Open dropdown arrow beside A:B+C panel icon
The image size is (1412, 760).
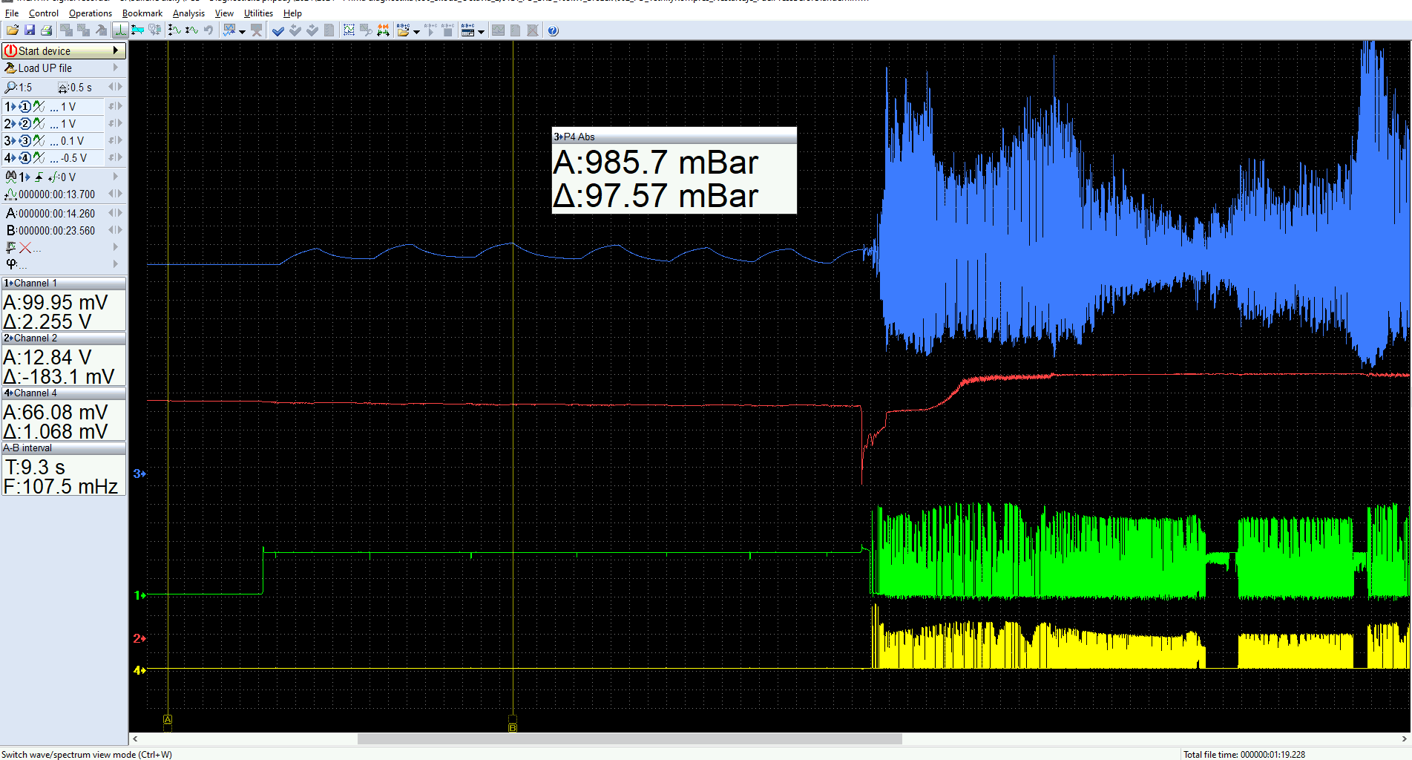481,31
